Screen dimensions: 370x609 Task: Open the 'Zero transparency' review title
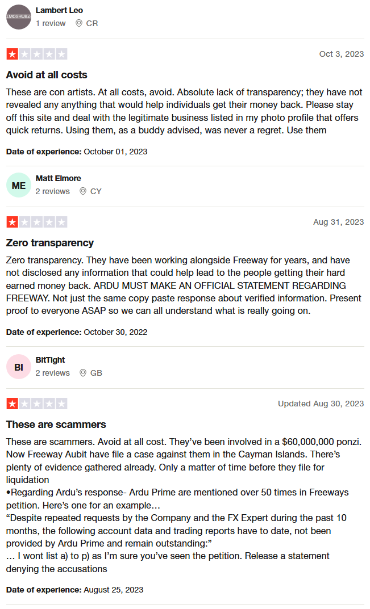coord(50,243)
